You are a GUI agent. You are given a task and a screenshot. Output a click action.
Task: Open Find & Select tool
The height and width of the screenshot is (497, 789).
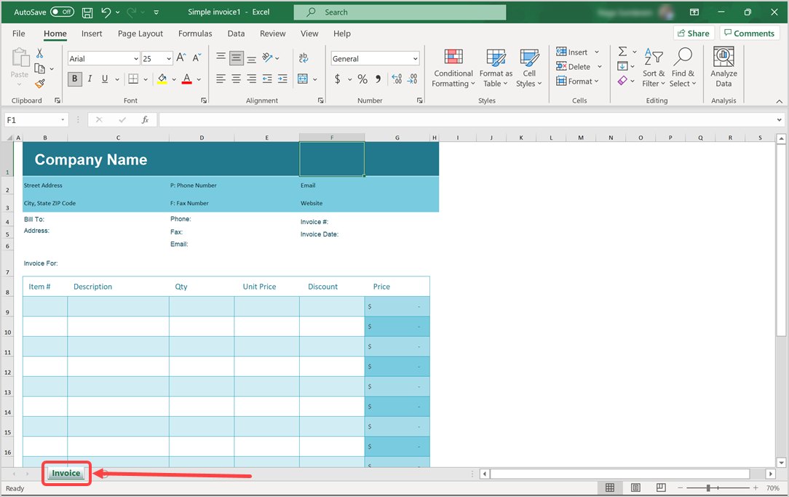[683, 68]
